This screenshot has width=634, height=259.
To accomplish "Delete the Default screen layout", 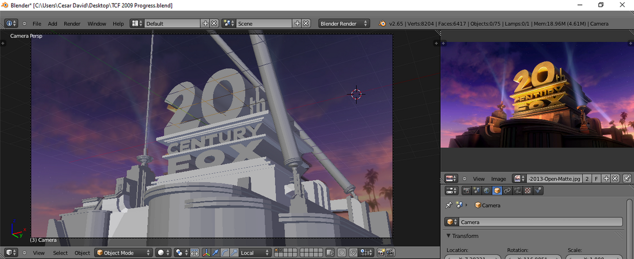I will click(214, 23).
